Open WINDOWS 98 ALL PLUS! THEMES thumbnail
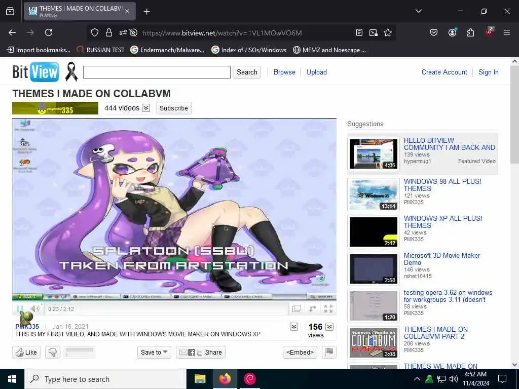 [x=374, y=195]
